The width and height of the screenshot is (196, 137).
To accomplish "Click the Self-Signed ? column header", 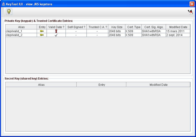I will tap(76, 27).
